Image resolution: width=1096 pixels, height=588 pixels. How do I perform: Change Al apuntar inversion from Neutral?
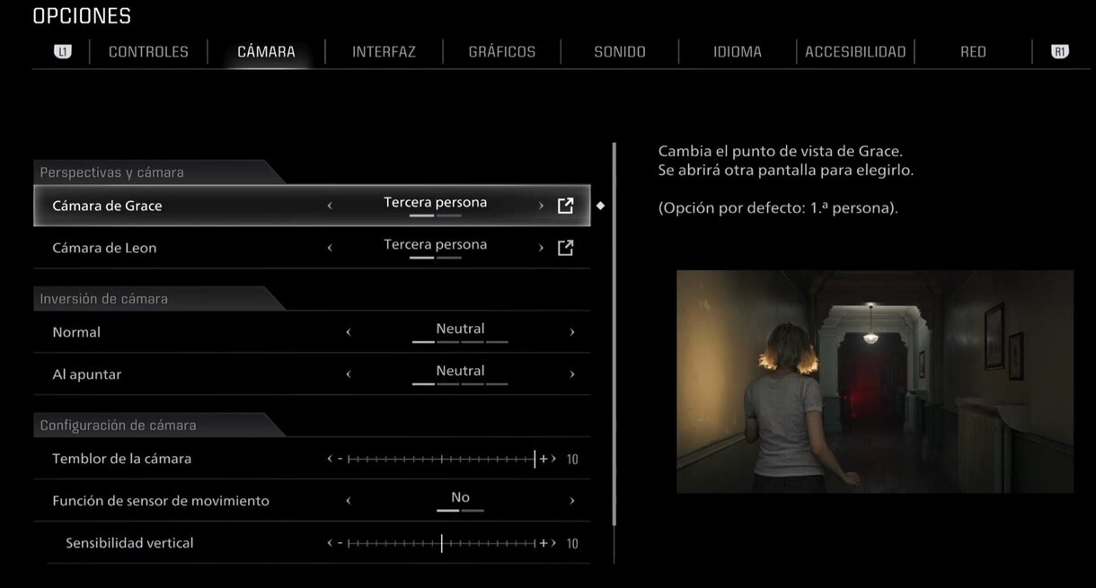pyautogui.click(x=572, y=373)
